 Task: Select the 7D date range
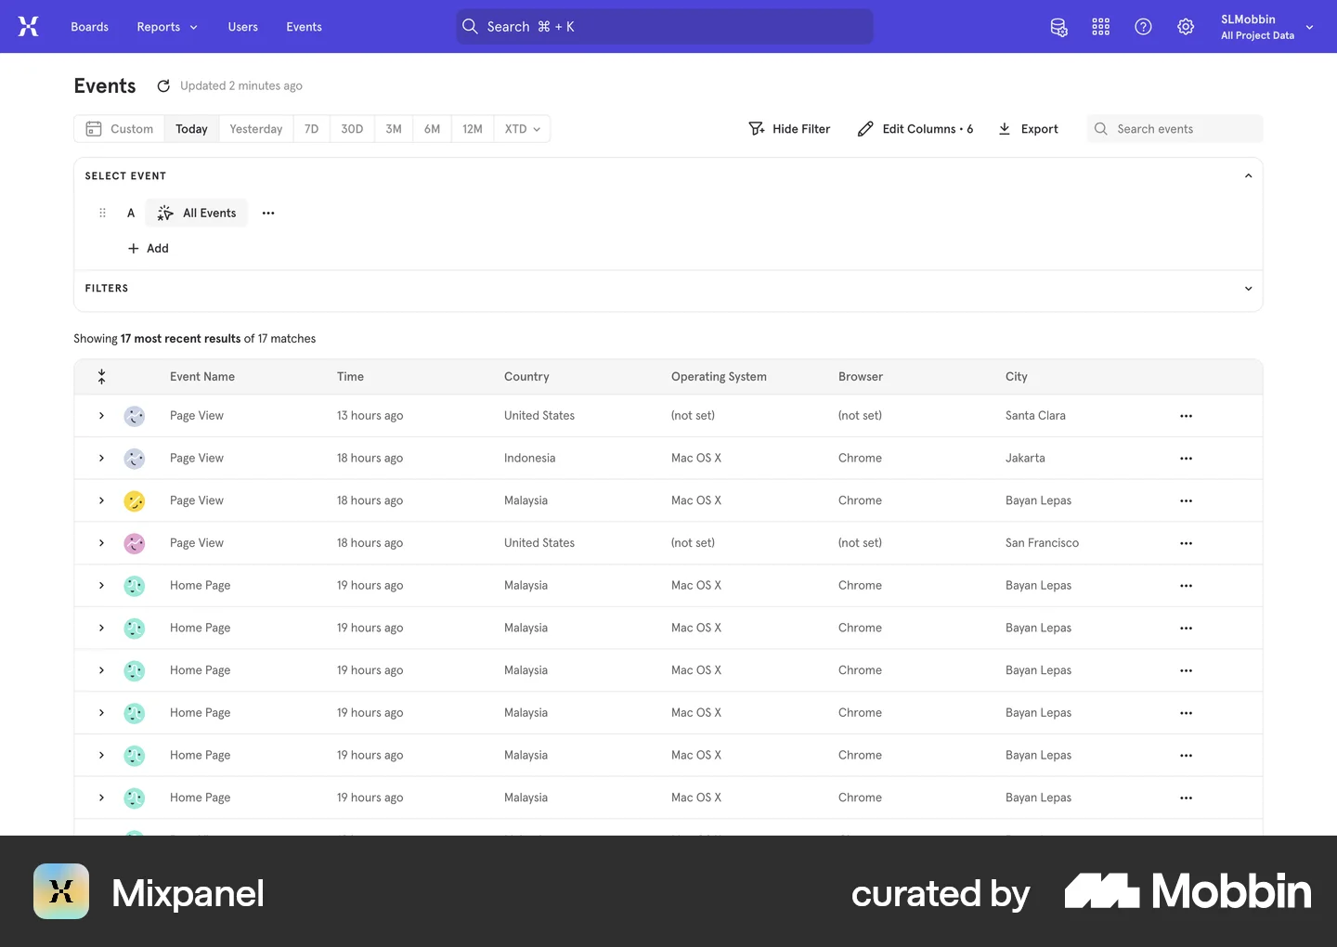312,129
